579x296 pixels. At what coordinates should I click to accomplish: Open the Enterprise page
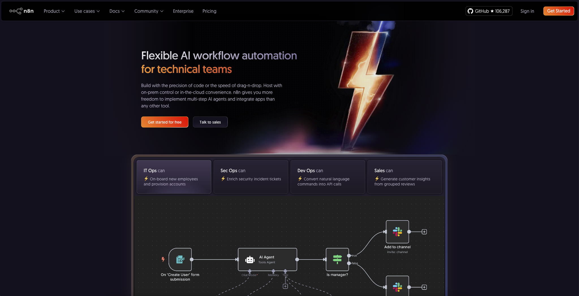pos(183,11)
